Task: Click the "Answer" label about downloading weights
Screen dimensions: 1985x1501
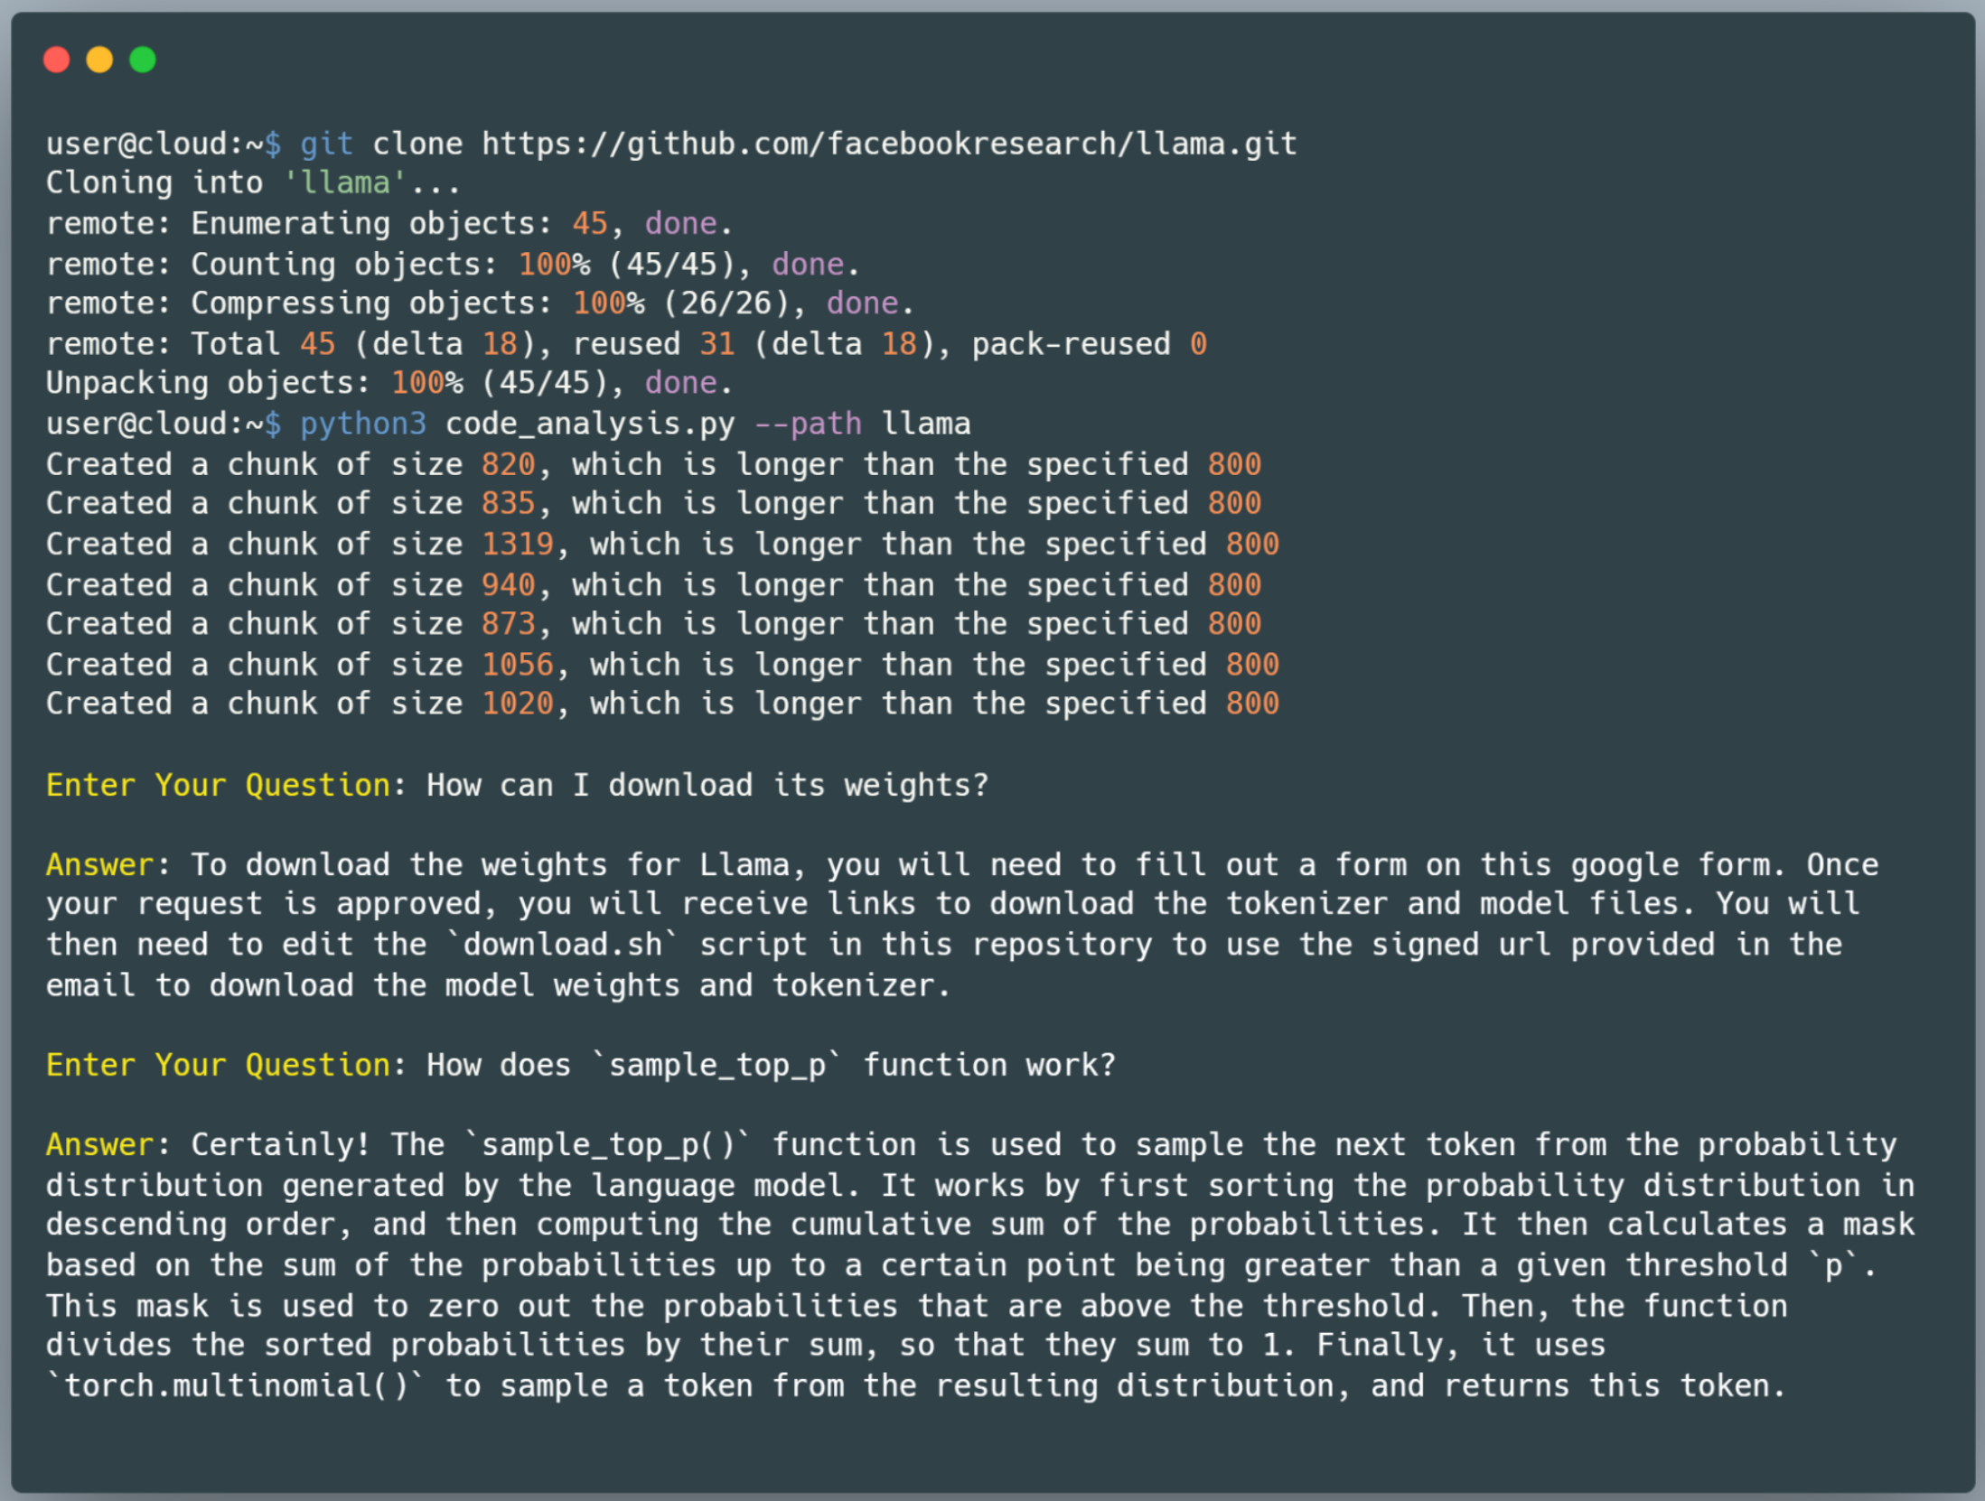Action: tap(99, 864)
